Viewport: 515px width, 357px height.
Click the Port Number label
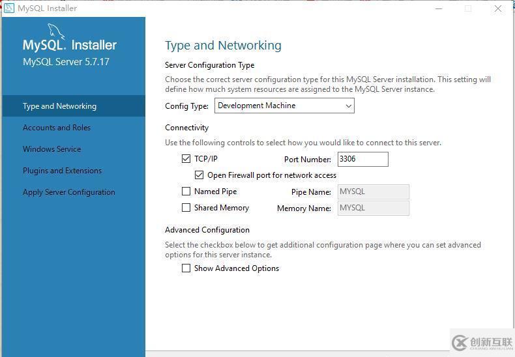(308, 160)
